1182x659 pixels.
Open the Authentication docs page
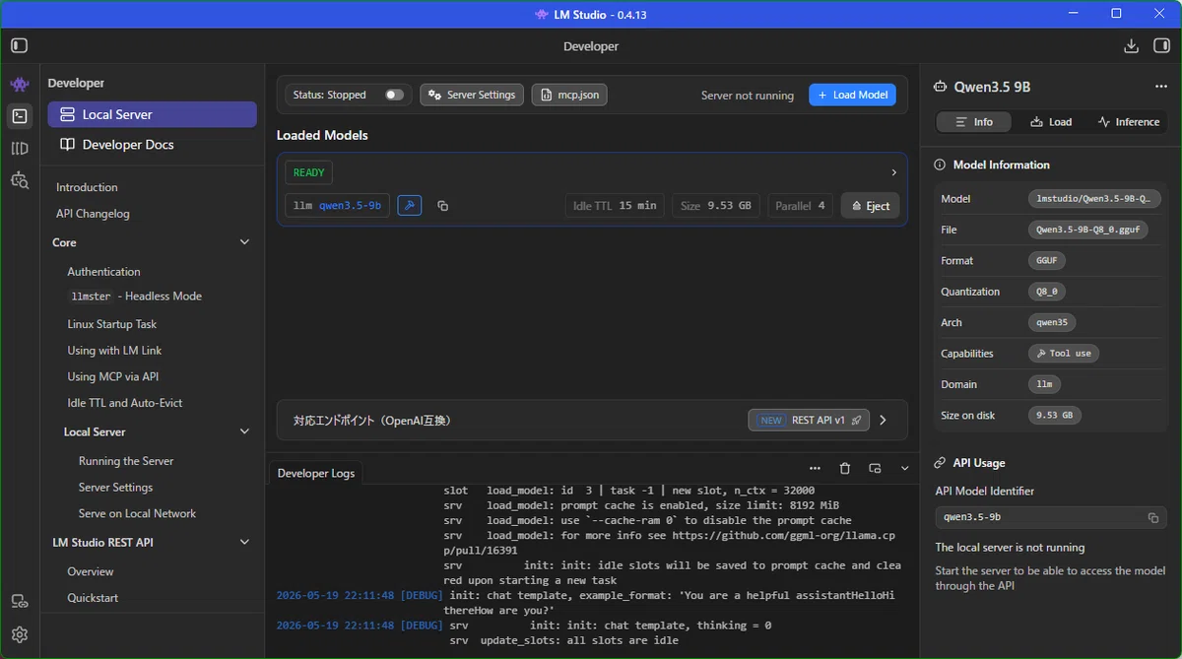[x=103, y=272]
